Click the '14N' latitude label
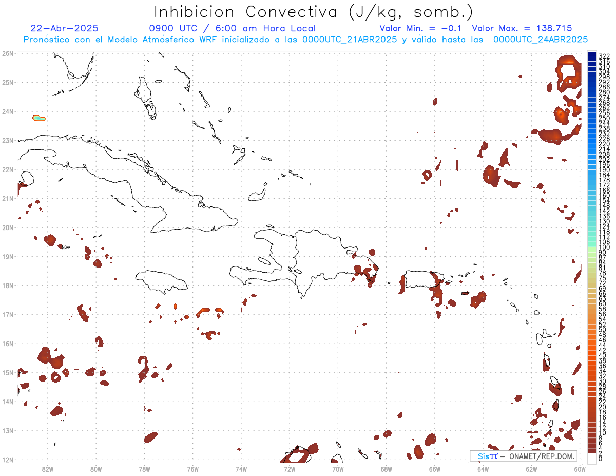The width and height of the screenshot is (616, 476). 8,402
